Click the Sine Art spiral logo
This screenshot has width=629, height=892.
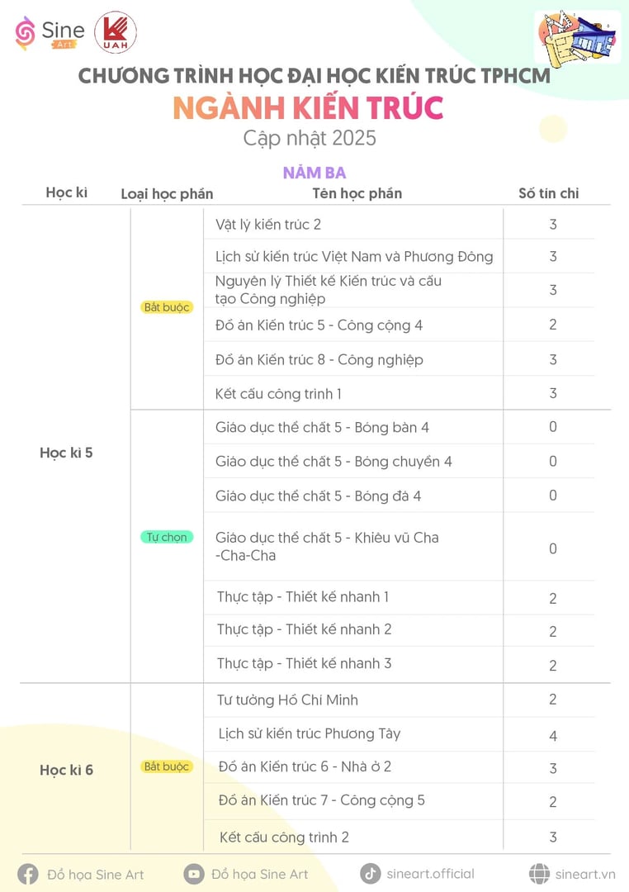pyautogui.click(x=25, y=33)
